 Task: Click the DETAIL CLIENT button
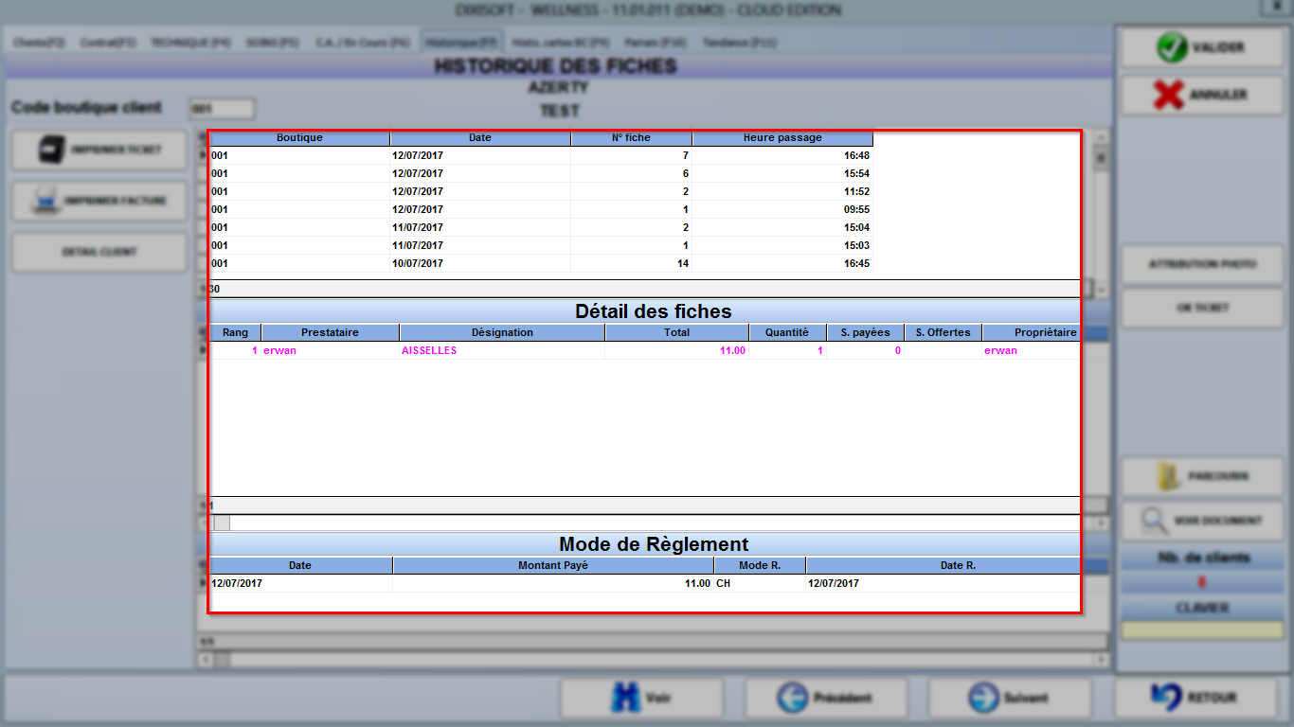pos(99,252)
